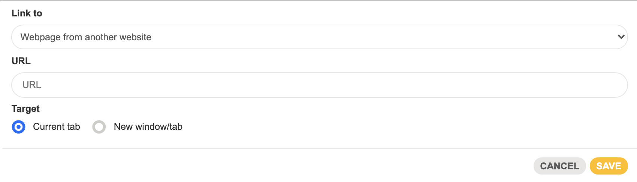
Task: Click the 'URL' label above the field
Action: point(21,61)
